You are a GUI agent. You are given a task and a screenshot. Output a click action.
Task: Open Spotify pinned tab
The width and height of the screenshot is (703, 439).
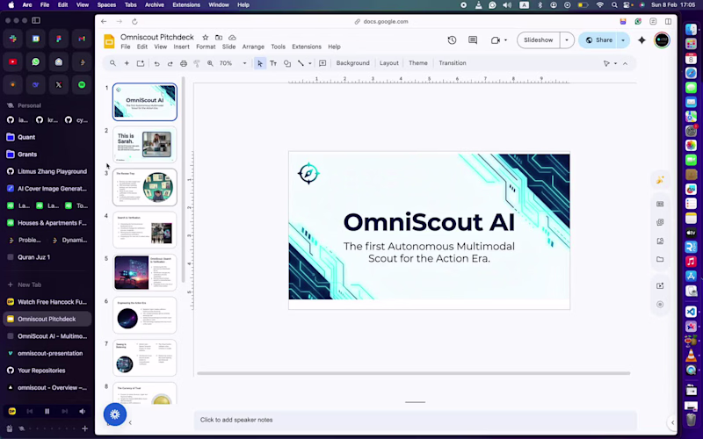pos(82,84)
